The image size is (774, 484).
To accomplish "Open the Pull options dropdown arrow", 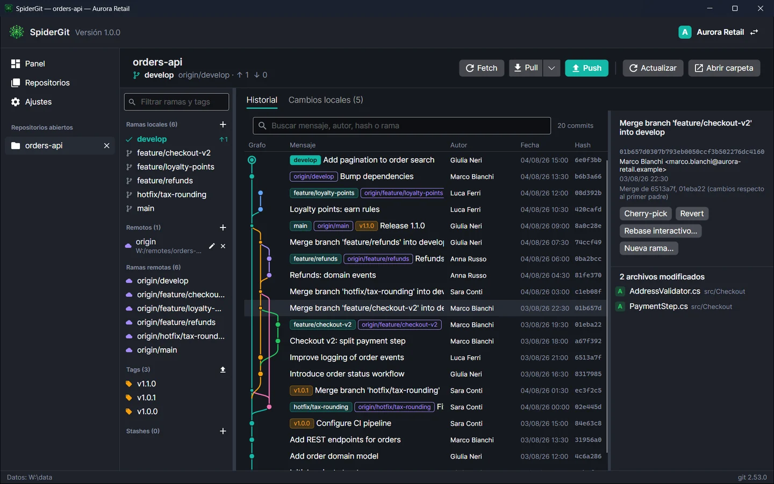I will [551, 68].
